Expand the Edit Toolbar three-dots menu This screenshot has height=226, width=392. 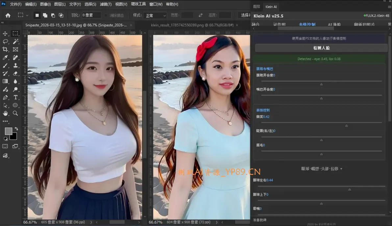(5, 121)
